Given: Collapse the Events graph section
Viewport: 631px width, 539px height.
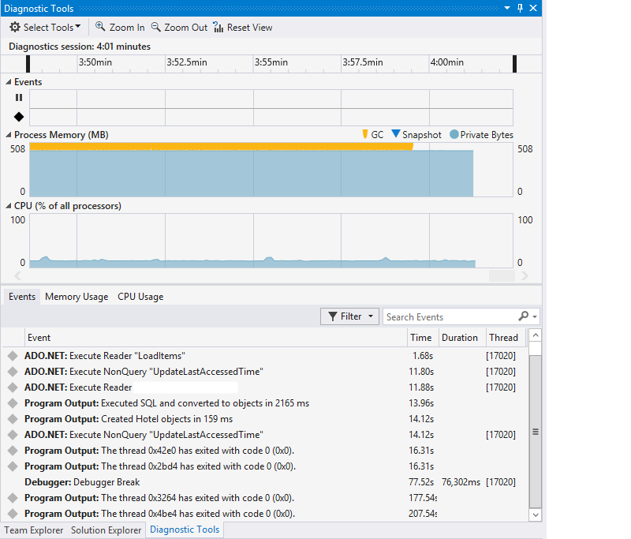Looking at the screenshot, I should coord(8,82).
